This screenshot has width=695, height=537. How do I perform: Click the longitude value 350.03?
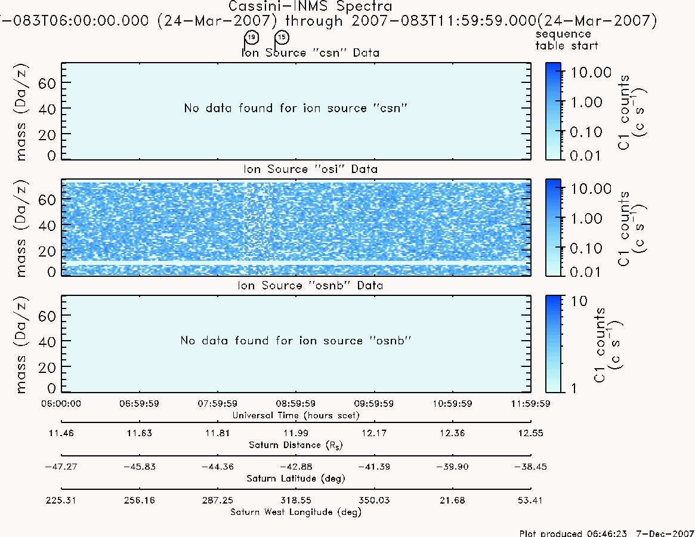click(373, 501)
